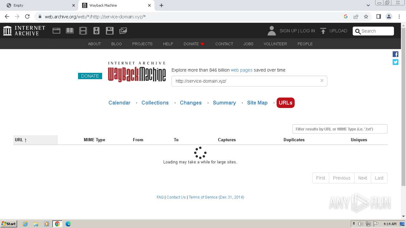Switch to the Collections view
The width and height of the screenshot is (406, 228).
(155, 103)
